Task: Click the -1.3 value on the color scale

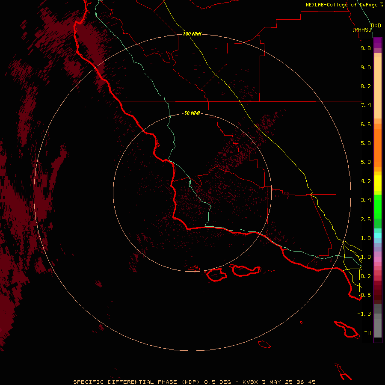Action: pyautogui.click(x=364, y=314)
